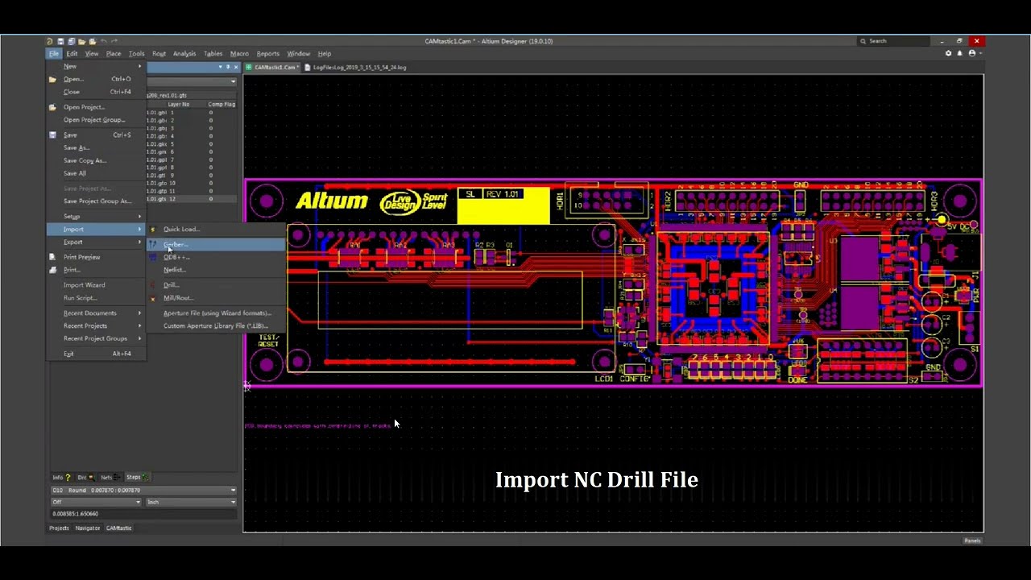Expand the New submenu
This screenshot has height=580, width=1031.
coord(96,66)
